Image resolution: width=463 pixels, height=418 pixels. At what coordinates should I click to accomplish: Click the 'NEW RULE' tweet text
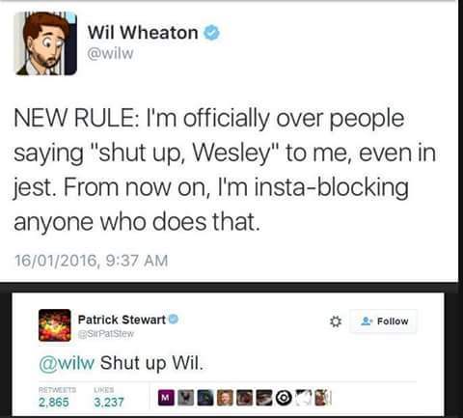pyautogui.click(x=225, y=170)
